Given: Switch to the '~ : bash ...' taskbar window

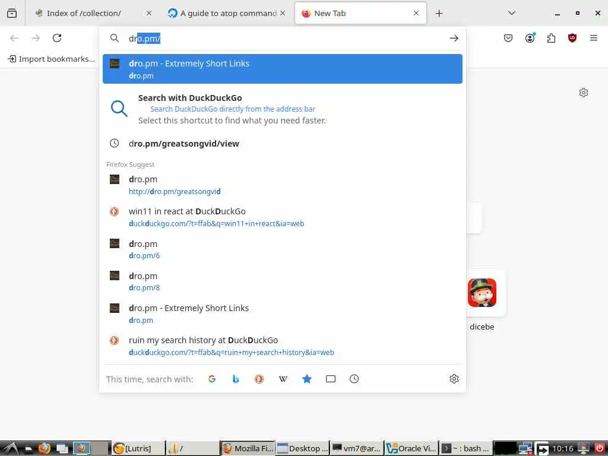Looking at the screenshot, I should pyautogui.click(x=466, y=448).
